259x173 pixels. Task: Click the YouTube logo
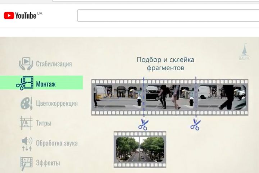point(20,15)
